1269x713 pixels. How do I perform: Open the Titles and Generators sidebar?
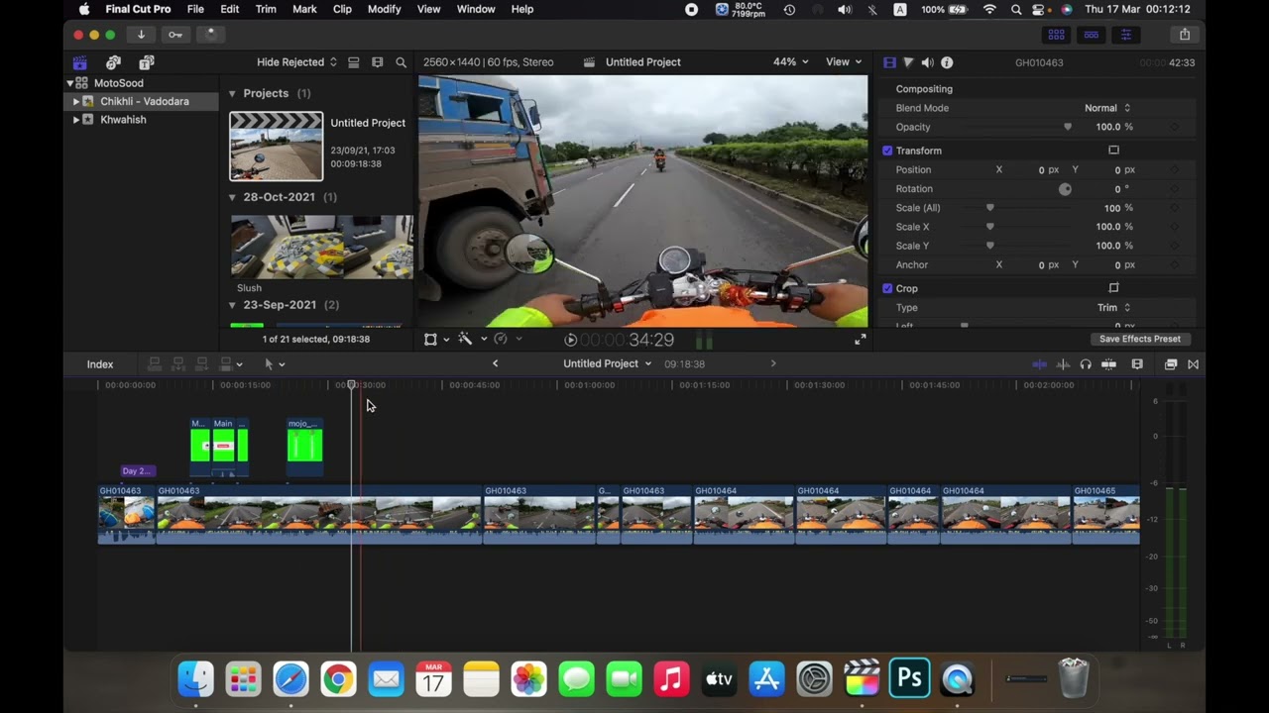[146, 62]
